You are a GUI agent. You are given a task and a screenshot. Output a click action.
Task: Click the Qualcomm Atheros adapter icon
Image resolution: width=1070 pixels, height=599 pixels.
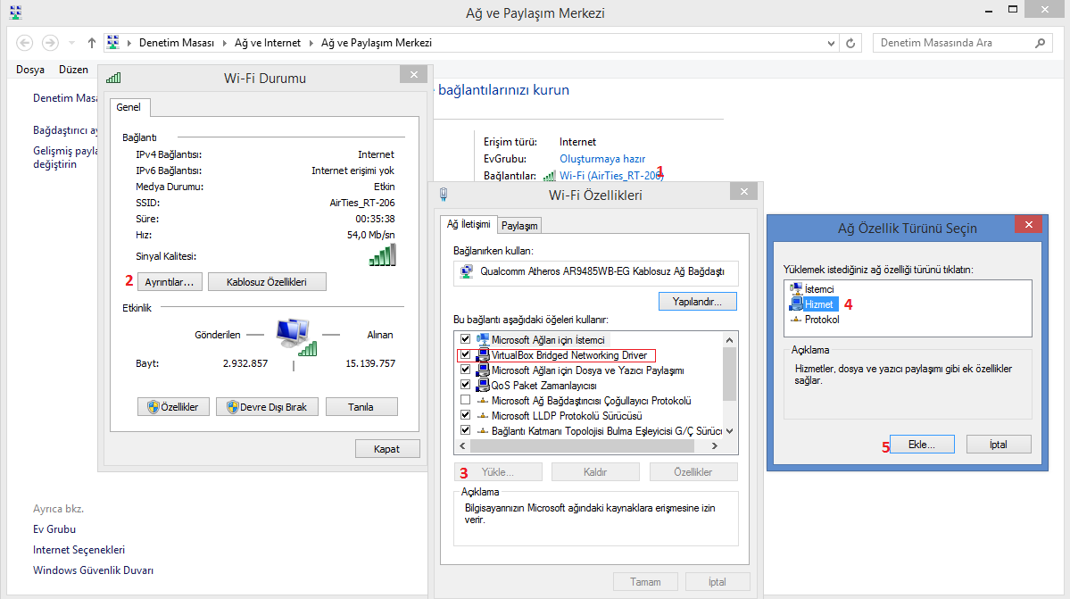tap(466, 273)
